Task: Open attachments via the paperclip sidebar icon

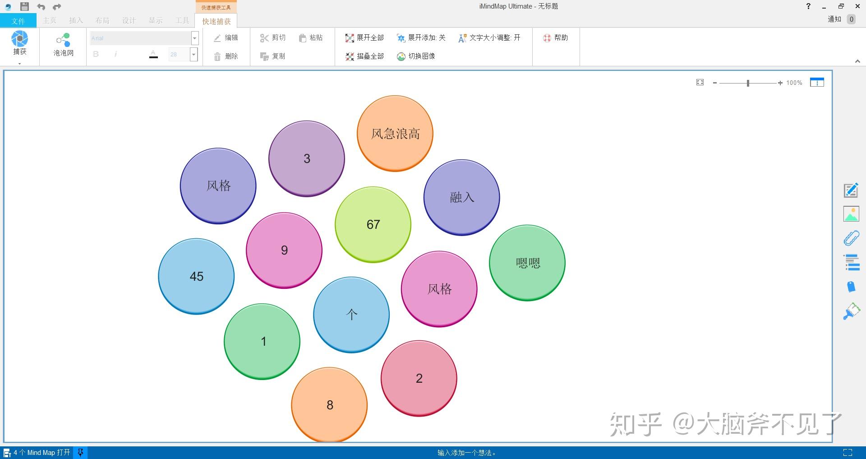Action: pyautogui.click(x=852, y=238)
